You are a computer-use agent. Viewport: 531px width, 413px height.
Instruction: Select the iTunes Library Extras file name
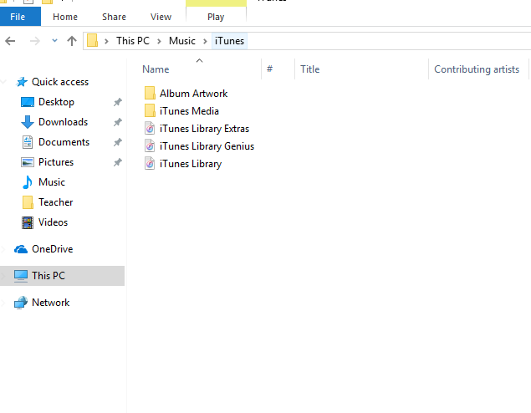[204, 129]
